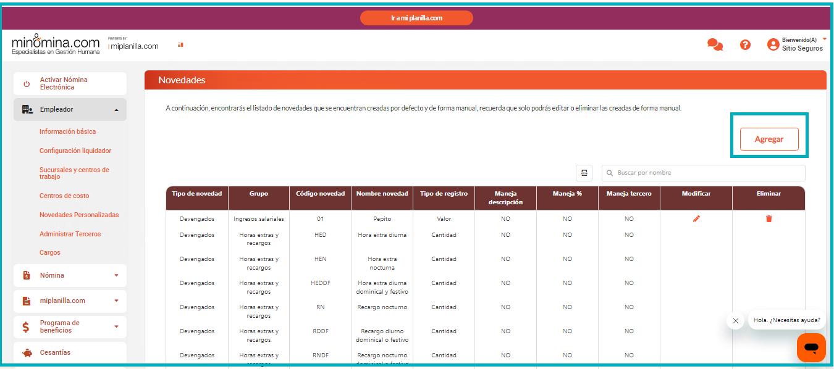Click the Ir a mi planilla.com button
The height and width of the screenshot is (369, 834).
[416, 18]
